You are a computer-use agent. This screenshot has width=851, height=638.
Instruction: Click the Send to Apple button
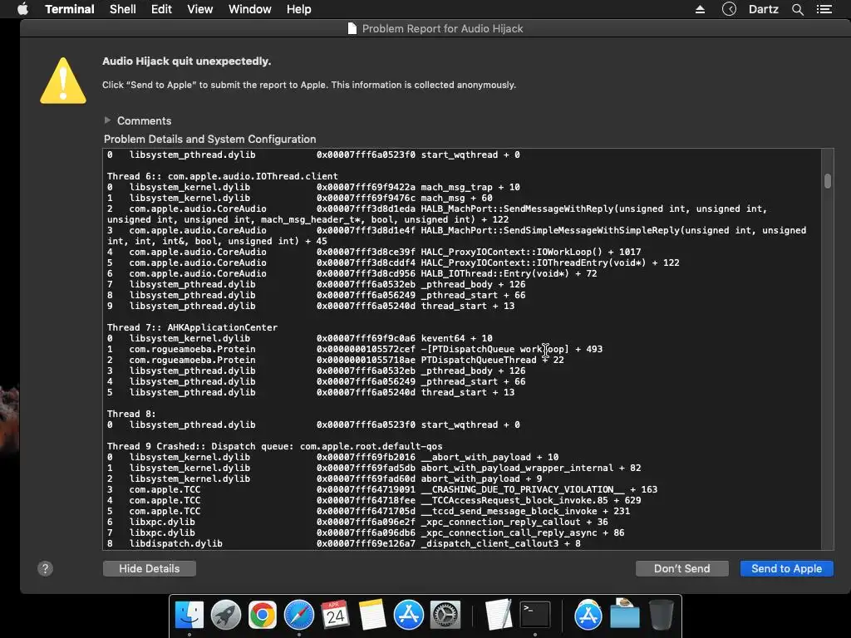pos(786,568)
